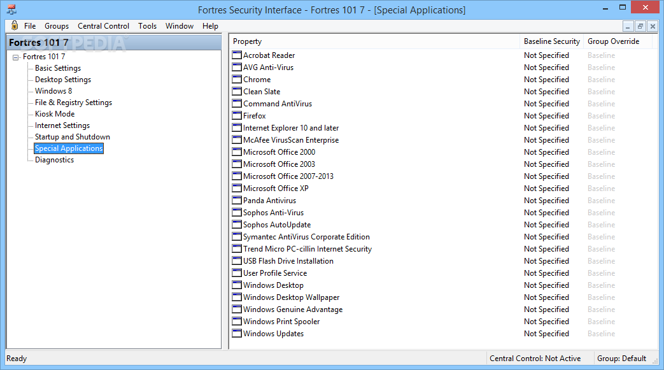Click Not Specified for Firefox
The height and width of the screenshot is (370, 664).
[546, 115]
